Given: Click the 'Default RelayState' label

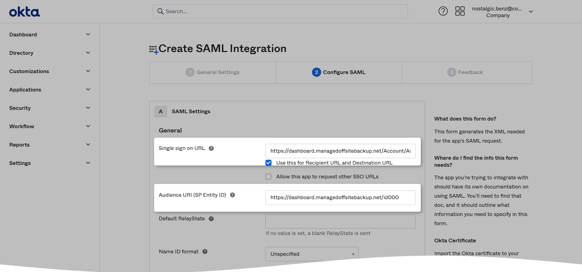Looking at the screenshot, I should (182, 218).
